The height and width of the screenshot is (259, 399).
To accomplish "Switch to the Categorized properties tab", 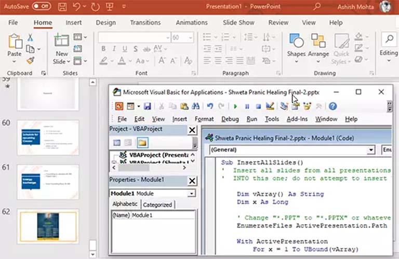I will 157,205.
